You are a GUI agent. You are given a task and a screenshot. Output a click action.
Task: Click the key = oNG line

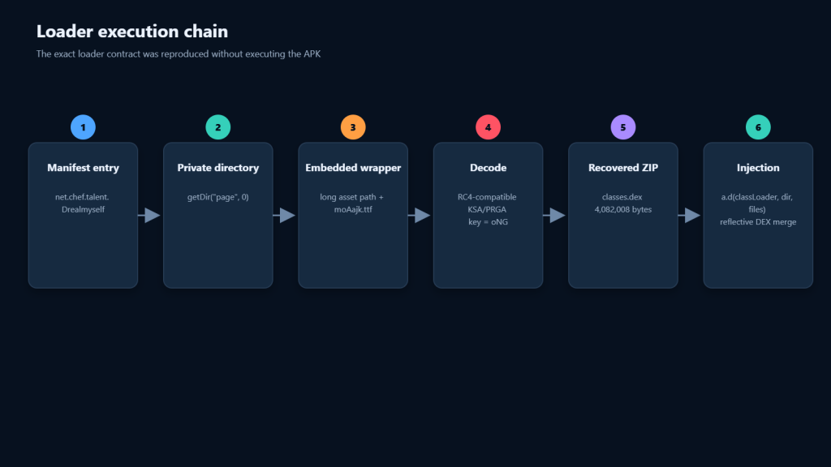pos(488,222)
